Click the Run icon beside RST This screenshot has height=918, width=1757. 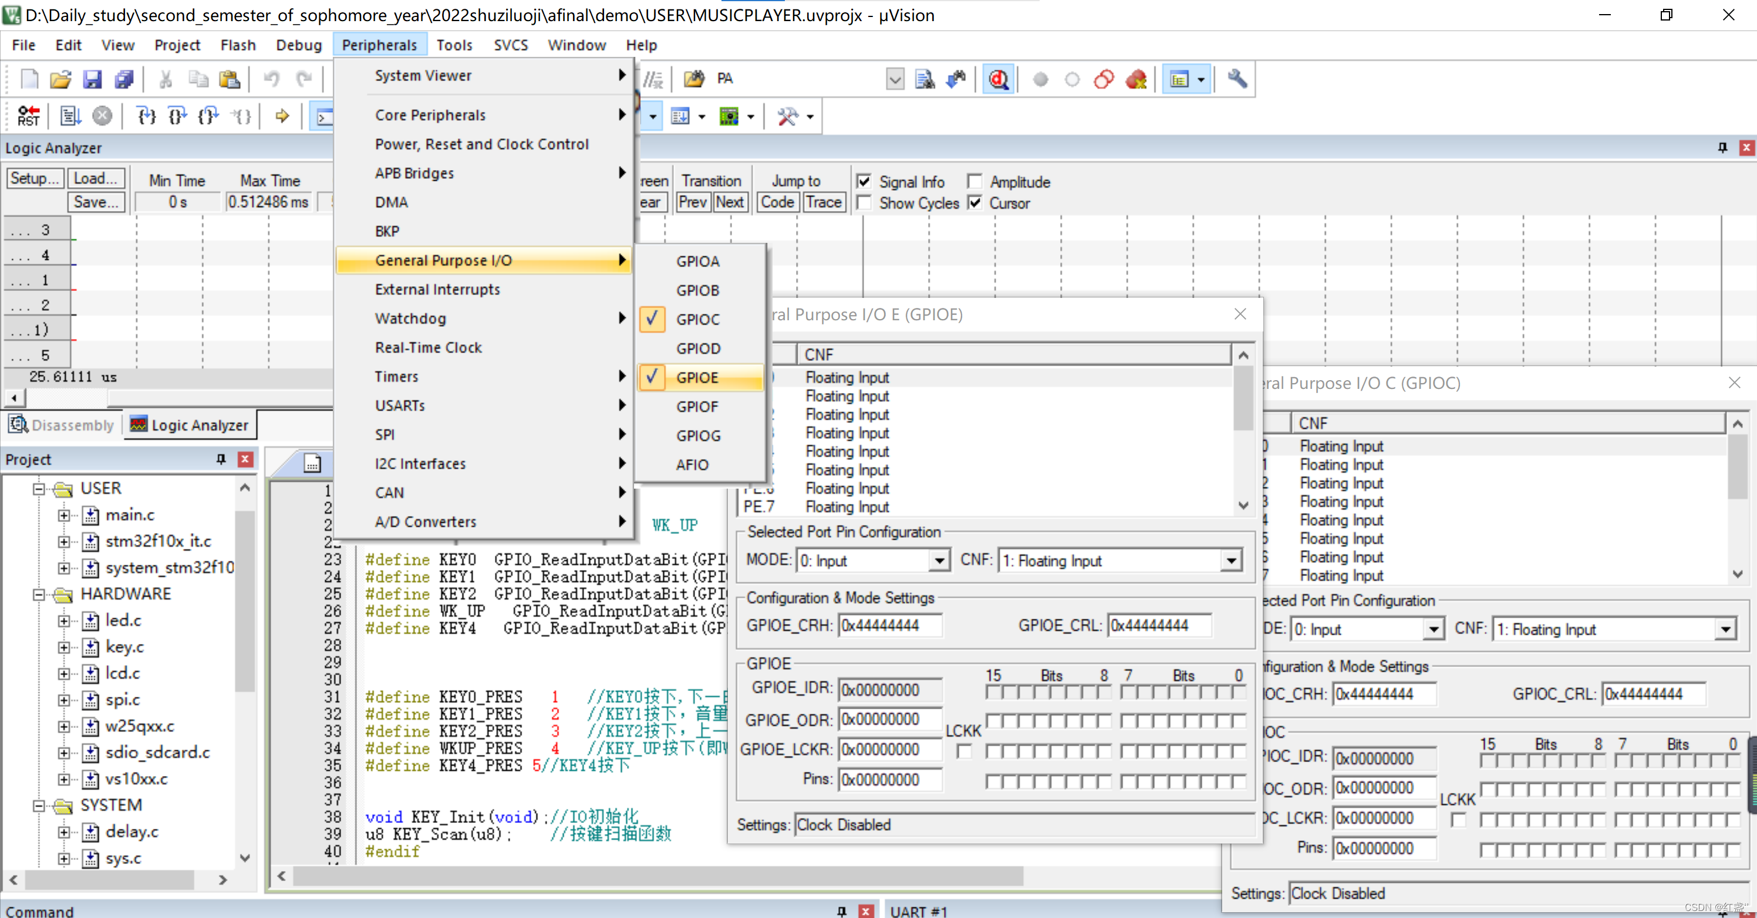pyautogui.click(x=70, y=116)
